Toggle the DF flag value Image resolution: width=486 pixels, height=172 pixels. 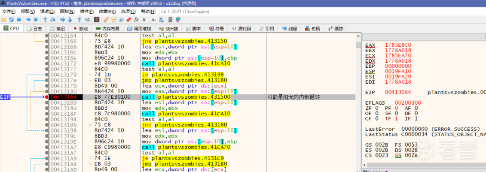(x=416, y=113)
